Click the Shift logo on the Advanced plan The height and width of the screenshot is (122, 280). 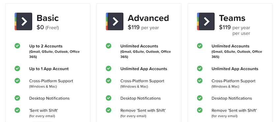pyautogui.click(x=115, y=21)
